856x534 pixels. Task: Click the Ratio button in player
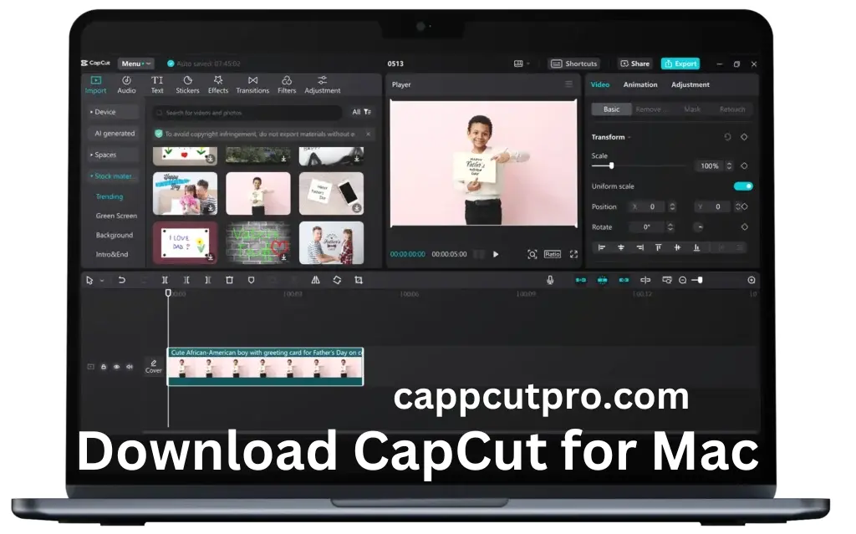[x=552, y=254]
